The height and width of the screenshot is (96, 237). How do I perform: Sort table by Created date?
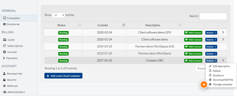tap(104, 25)
